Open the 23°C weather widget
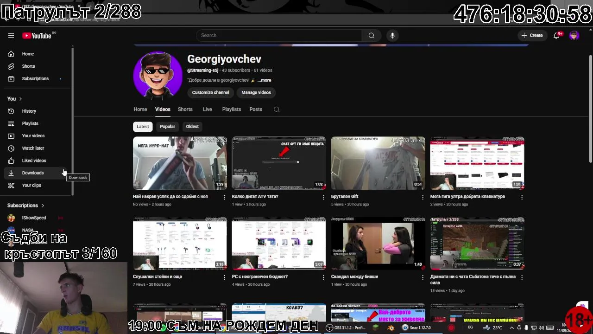 [x=493, y=328]
